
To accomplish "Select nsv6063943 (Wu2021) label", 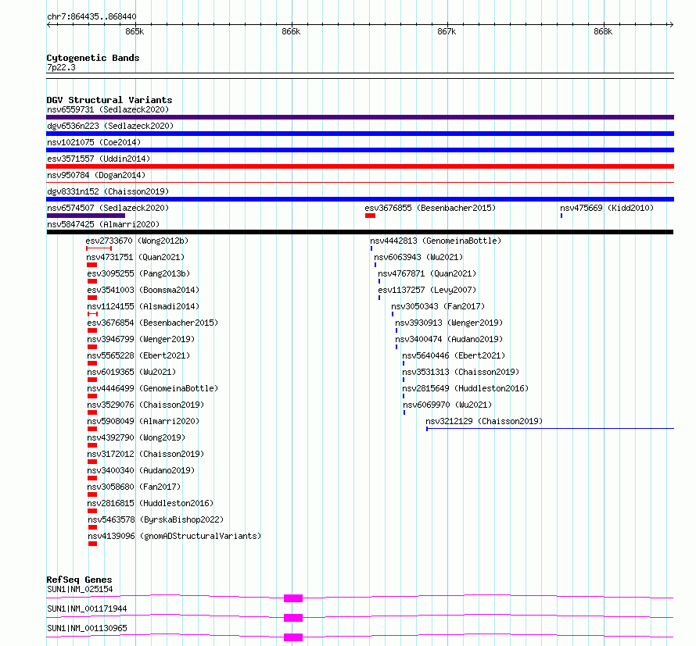I will pyautogui.click(x=418, y=257).
